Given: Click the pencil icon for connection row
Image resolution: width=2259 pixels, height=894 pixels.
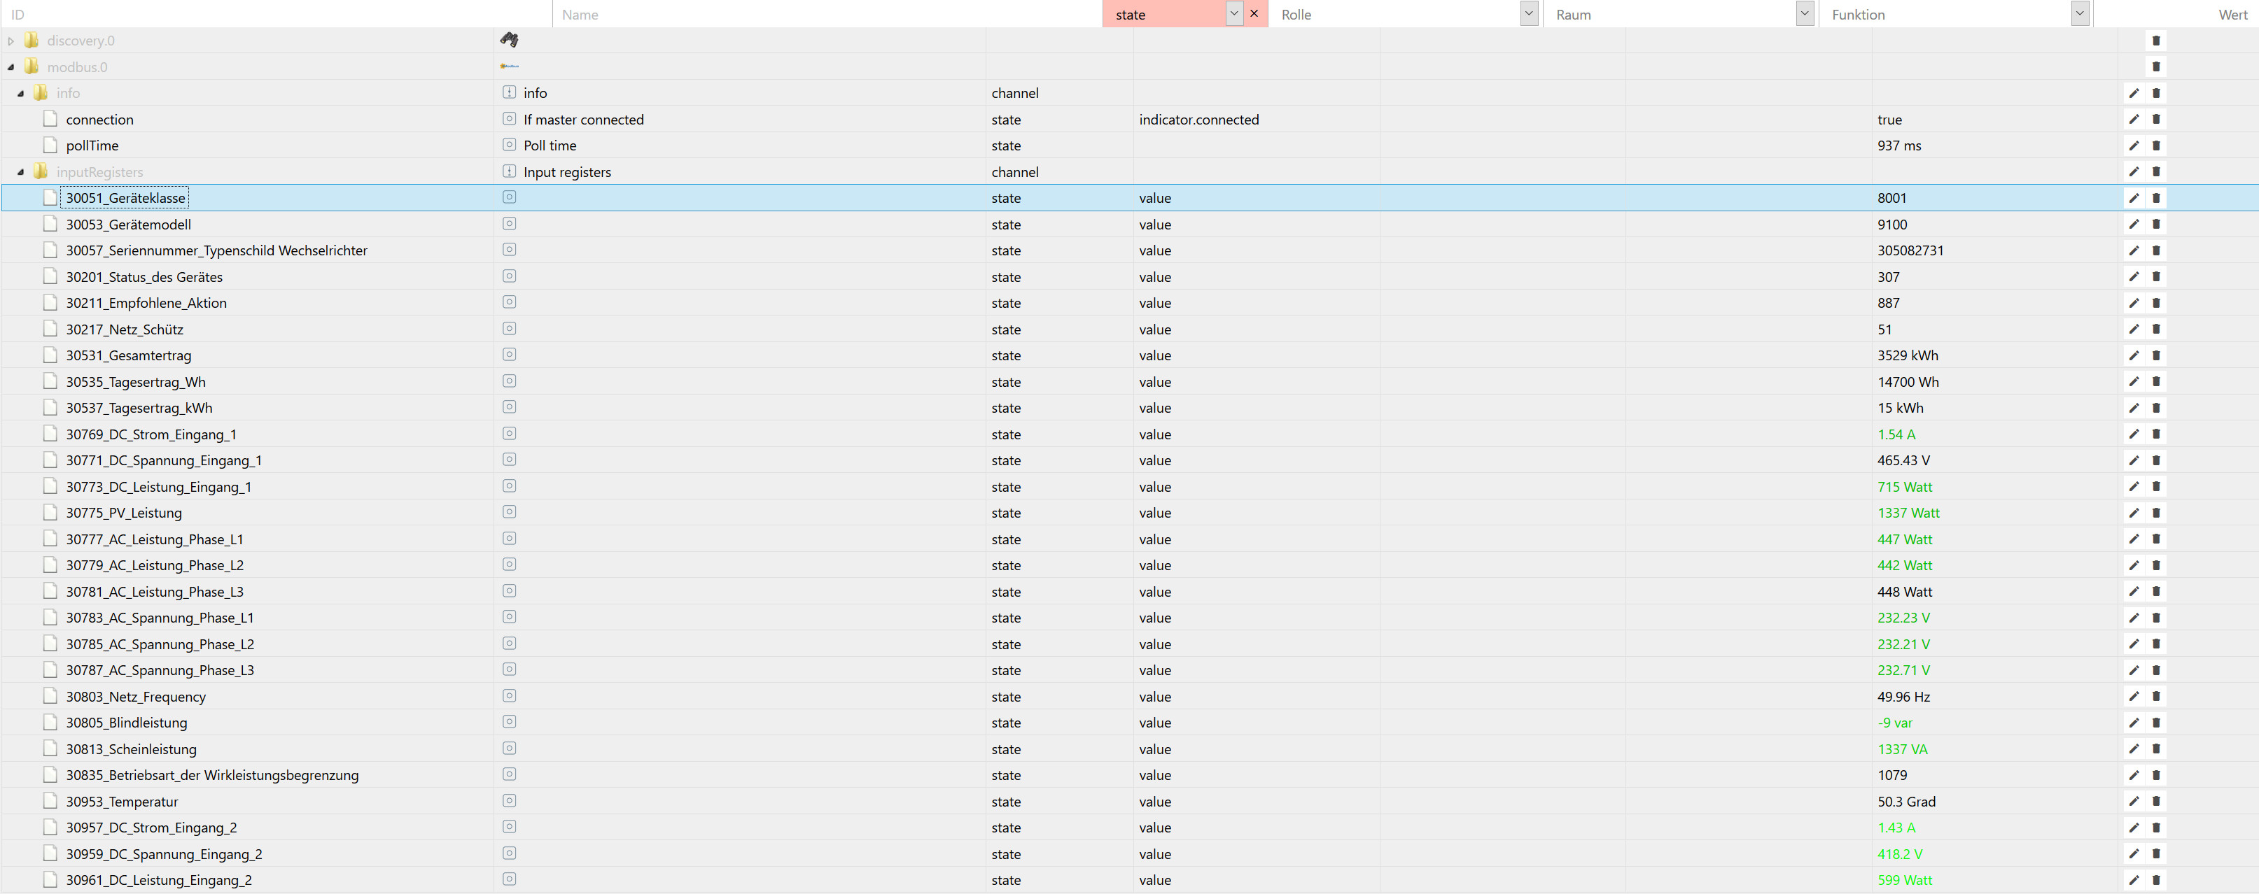Looking at the screenshot, I should [2134, 119].
